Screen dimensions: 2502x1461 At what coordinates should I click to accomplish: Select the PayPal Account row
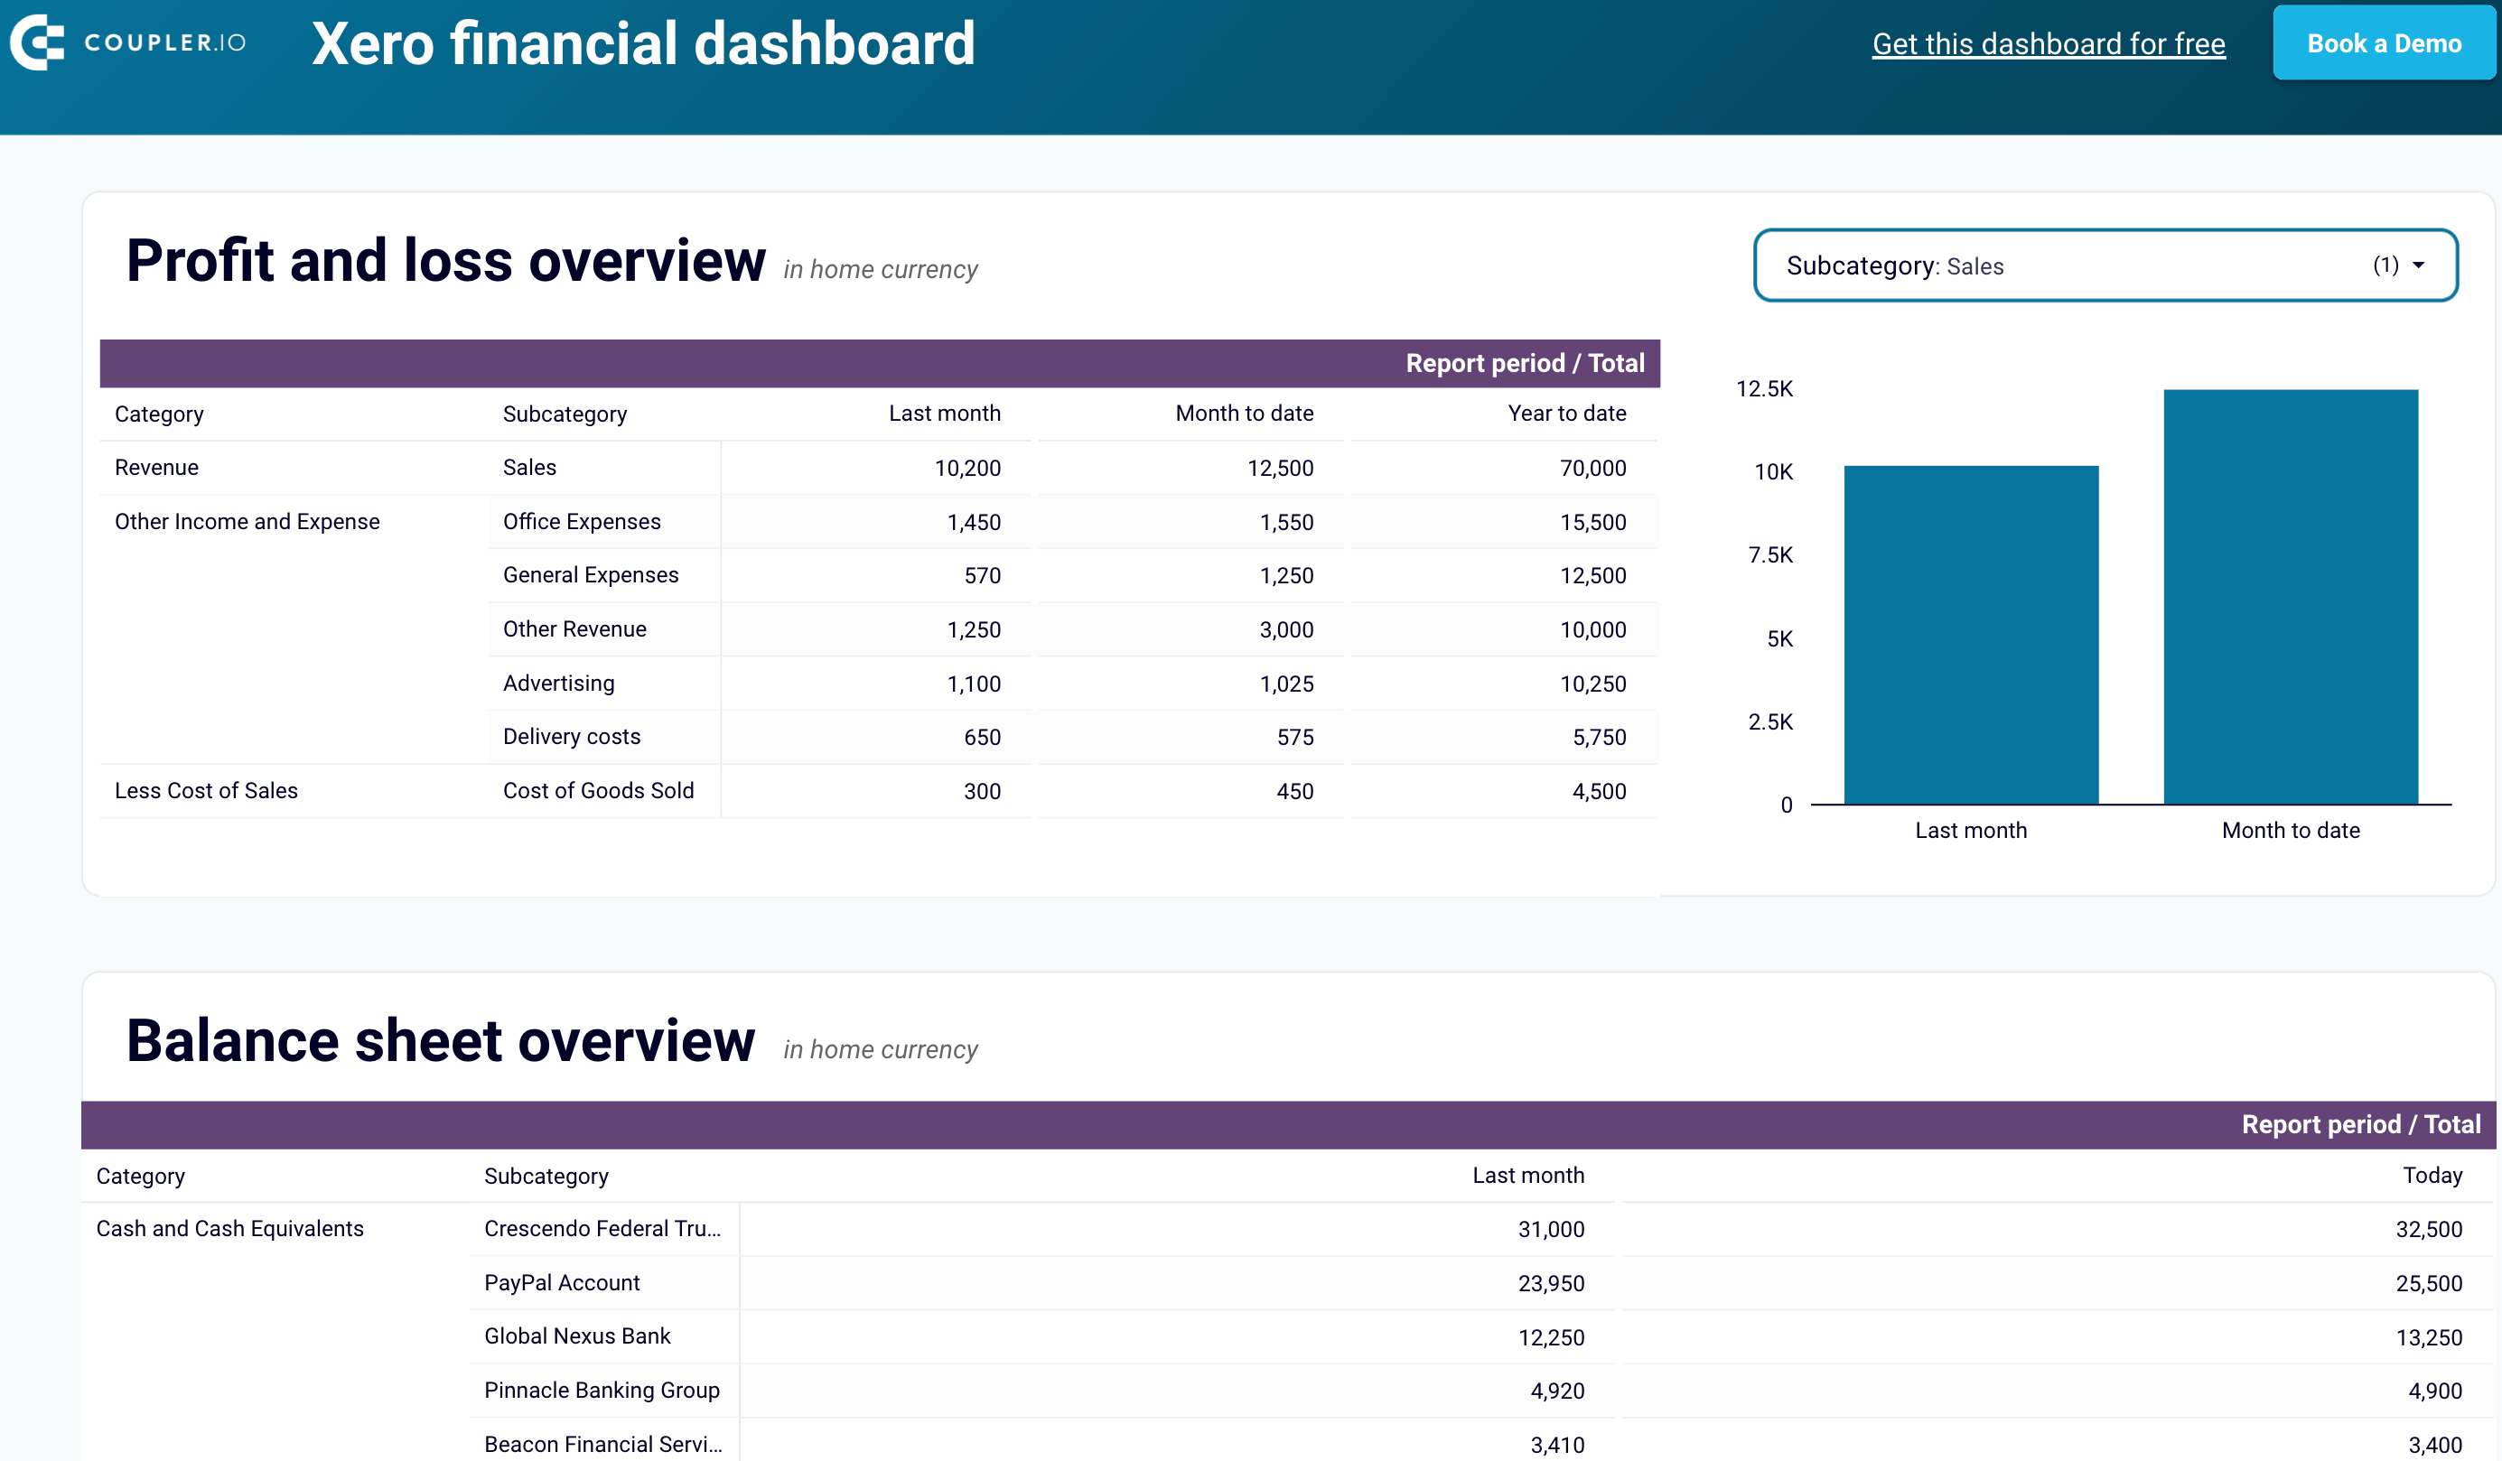561,1282
